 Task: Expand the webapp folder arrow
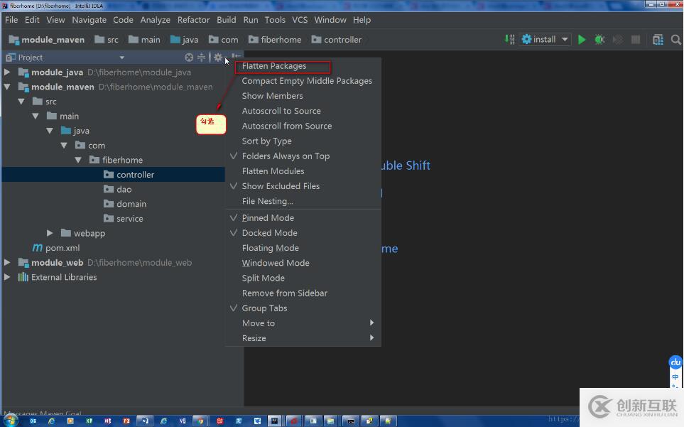coord(50,233)
